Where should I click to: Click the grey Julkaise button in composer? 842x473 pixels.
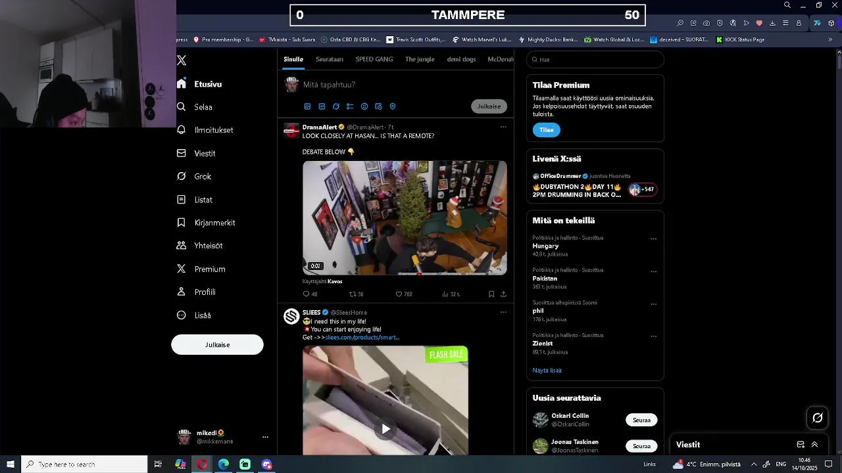(489, 106)
